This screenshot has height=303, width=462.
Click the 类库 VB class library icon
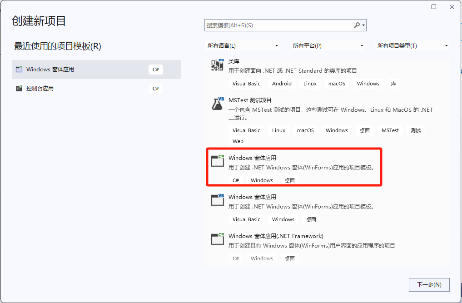[218, 65]
